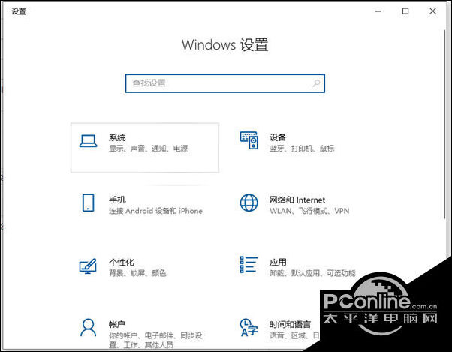Open the 系统 settings heading
Image resolution: width=452 pixels, height=352 pixels.
[117, 137]
